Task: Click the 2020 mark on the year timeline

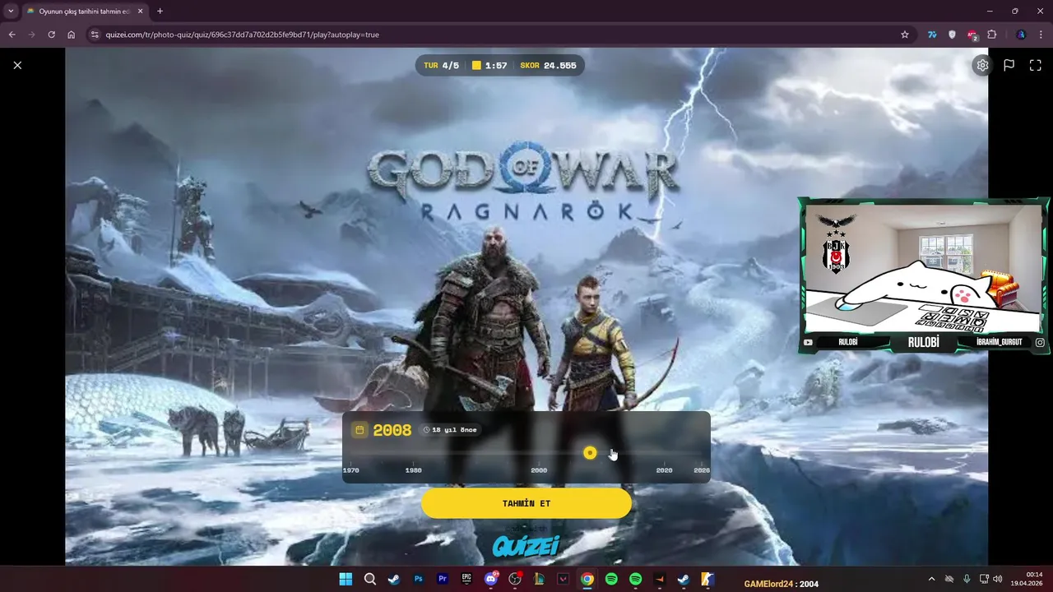Action: [664, 470]
